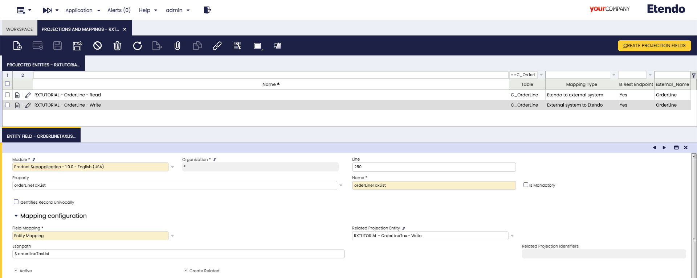The width and height of the screenshot is (697, 278).
Task: Open the Alerts (0) menu
Action: (119, 10)
